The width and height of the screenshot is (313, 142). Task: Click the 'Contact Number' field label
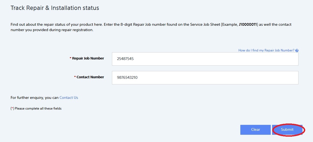click(90, 77)
